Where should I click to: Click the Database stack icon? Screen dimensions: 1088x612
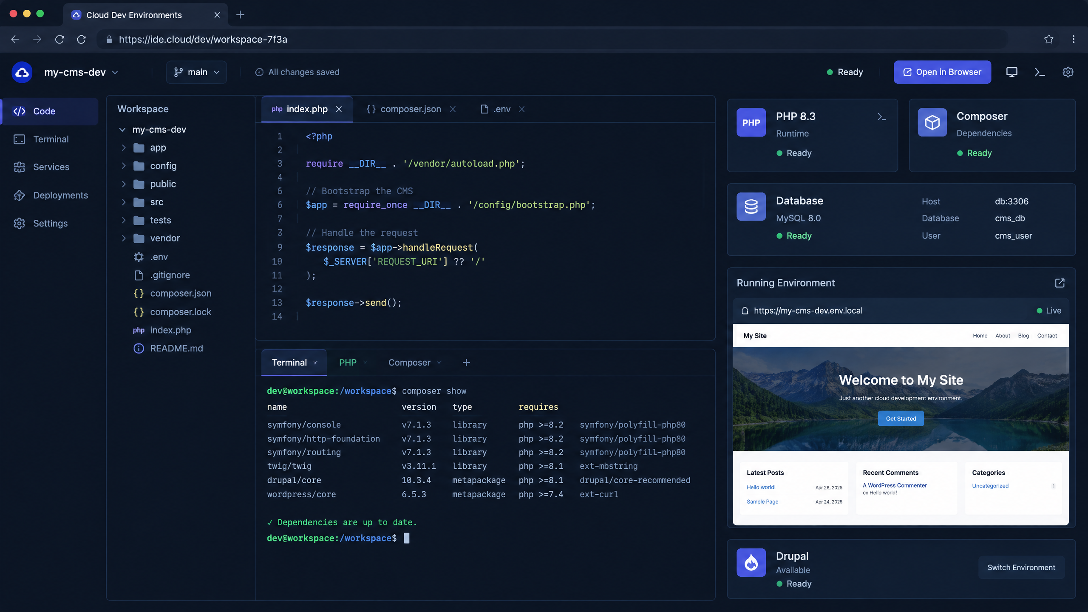click(x=751, y=207)
